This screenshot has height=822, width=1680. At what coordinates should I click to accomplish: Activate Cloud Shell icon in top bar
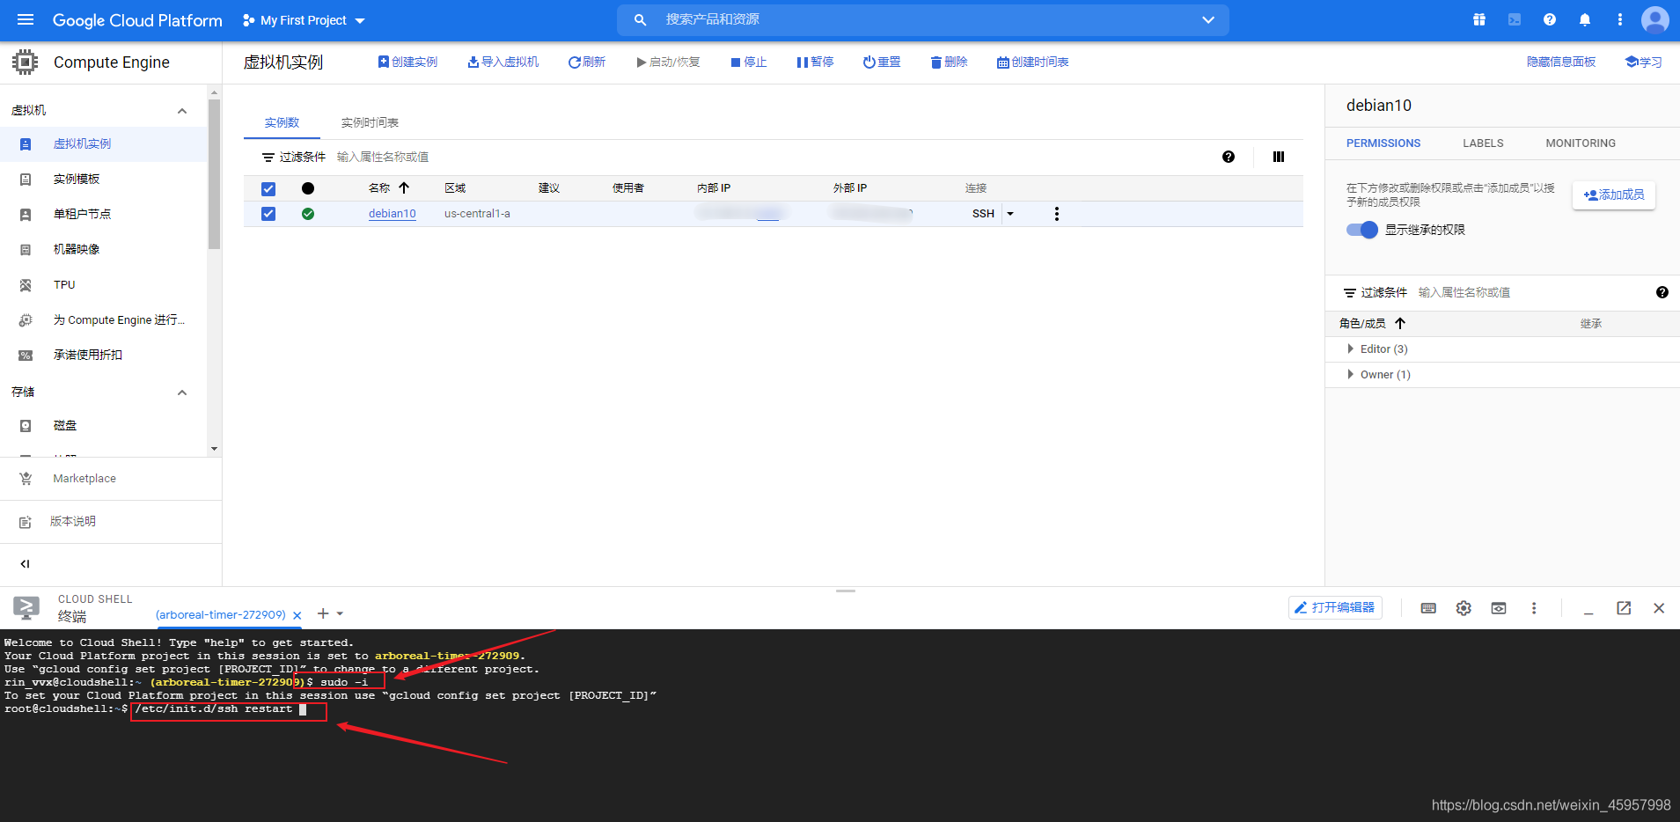[x=1515, y=19]
